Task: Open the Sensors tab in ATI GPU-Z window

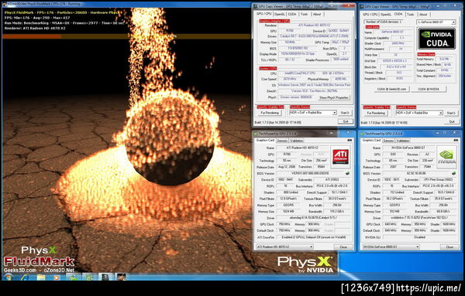Action: point(282,141)
